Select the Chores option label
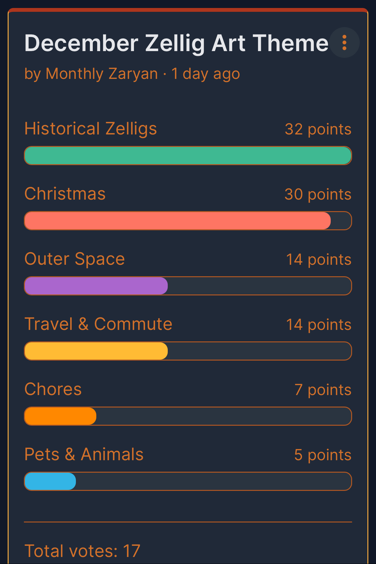The height and width of the screenshot is (564, 376). (x=53, y=389)
